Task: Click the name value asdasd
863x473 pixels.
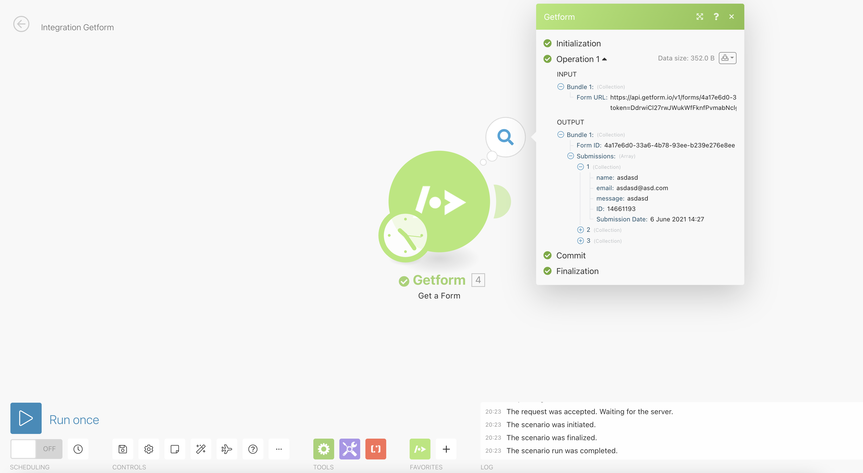Action: pos(627,178)
